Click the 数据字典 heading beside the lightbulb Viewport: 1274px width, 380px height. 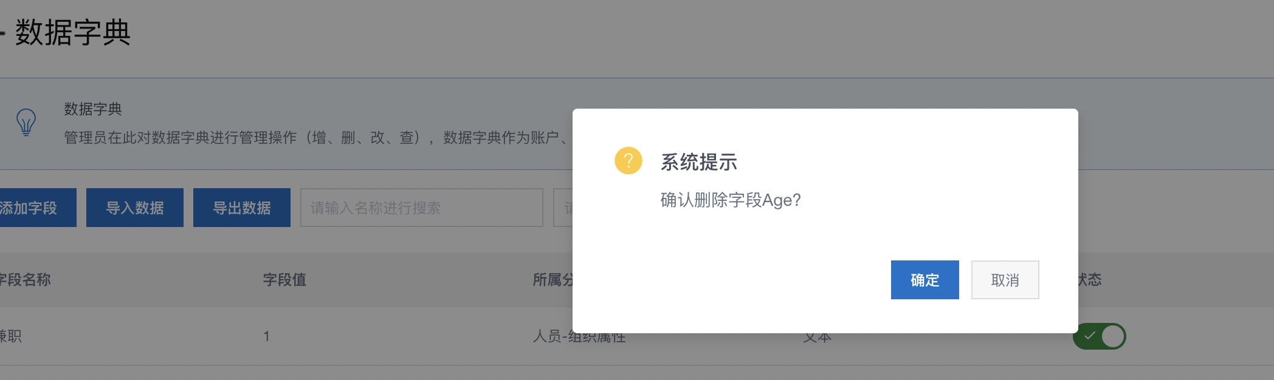[93, 109]
